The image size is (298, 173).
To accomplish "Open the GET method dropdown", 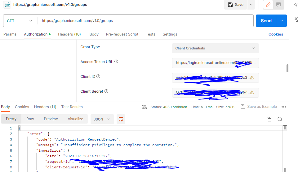I will tap(20, 21).
